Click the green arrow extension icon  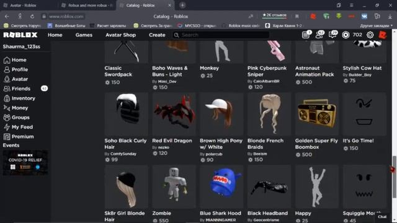(x=339, y=16)
